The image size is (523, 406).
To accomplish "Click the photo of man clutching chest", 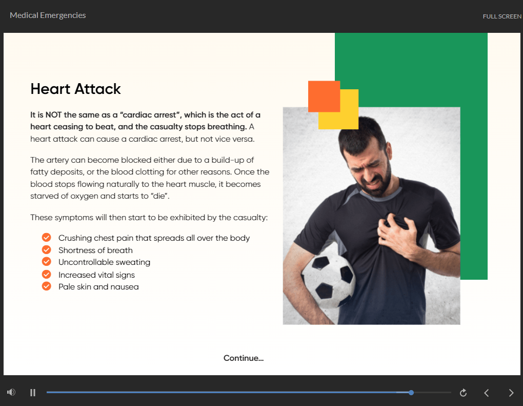I will 371,216.
